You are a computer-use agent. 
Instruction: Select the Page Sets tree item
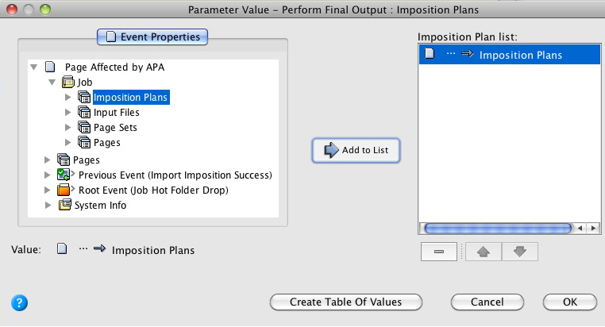[x=115, y=127]
